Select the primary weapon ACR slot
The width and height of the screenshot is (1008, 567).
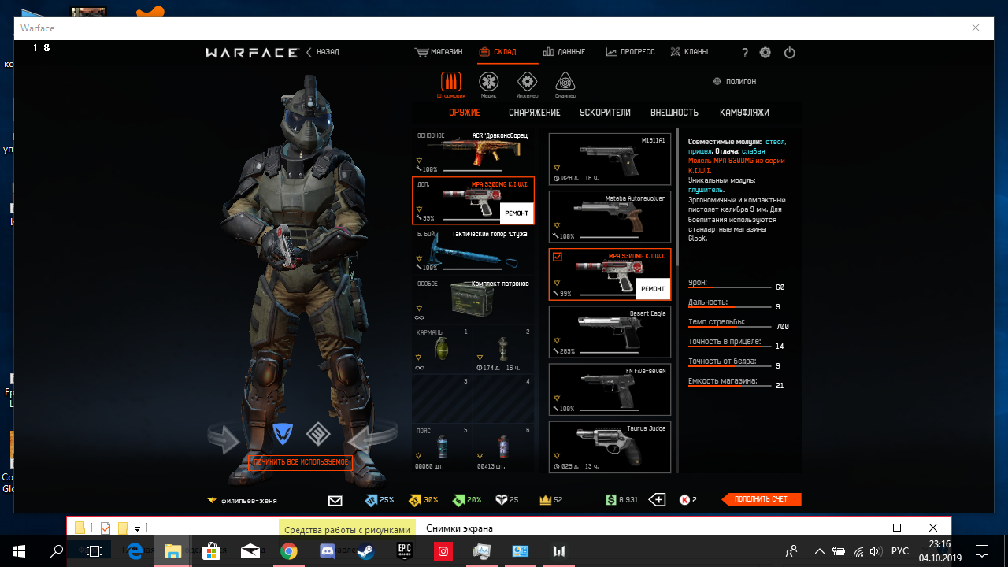point(473,151)
